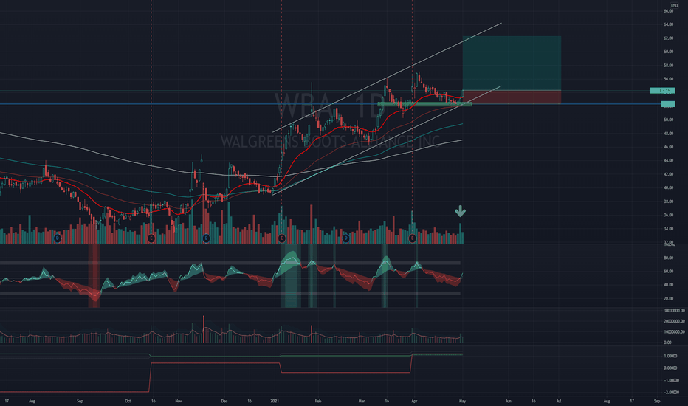Viewport: 688px width, 406px height.
Task: Click the 66.00 price axis label
Action: 668,11
